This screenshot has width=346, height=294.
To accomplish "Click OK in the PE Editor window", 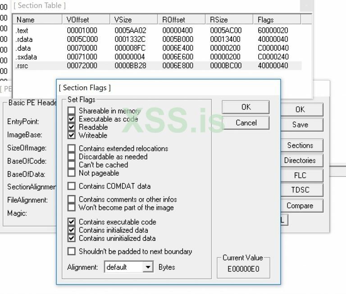I will coord(302,109).
